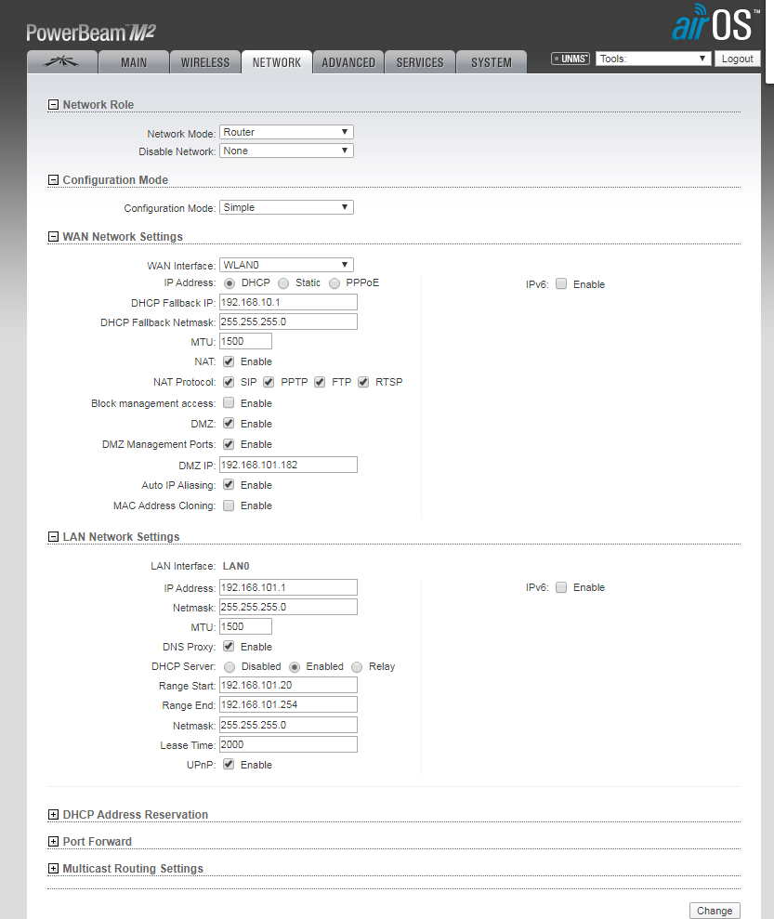Enable IPv6 in LAN Network Settings

pyautogui.click(x=561, y=587)
